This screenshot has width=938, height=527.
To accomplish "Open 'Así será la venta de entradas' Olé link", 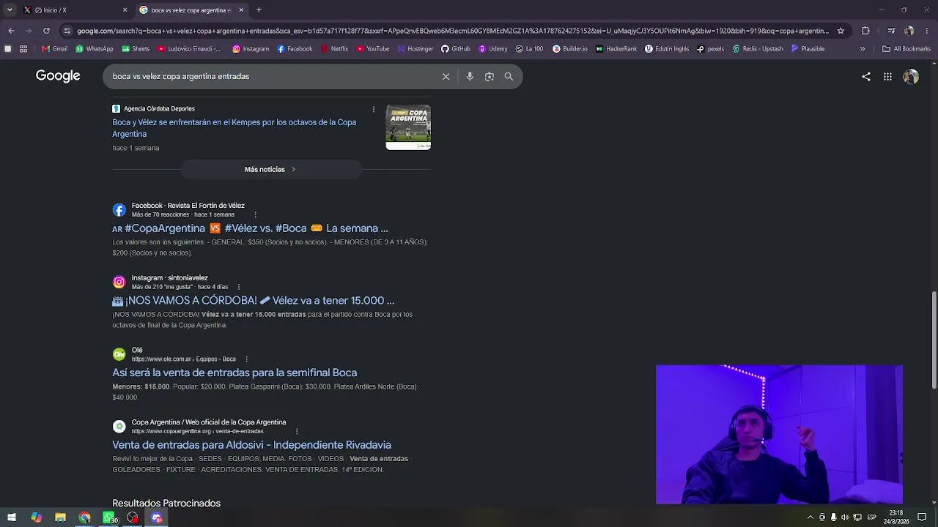I will click(234, 373).
